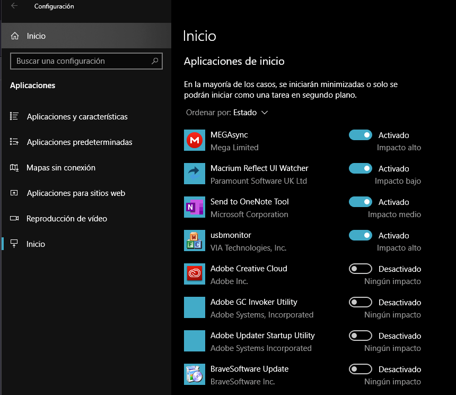Open Reproducción de vídeo settings
This screenshot has height=395, width=456.
pyautogui.click(x=86, y=219)
